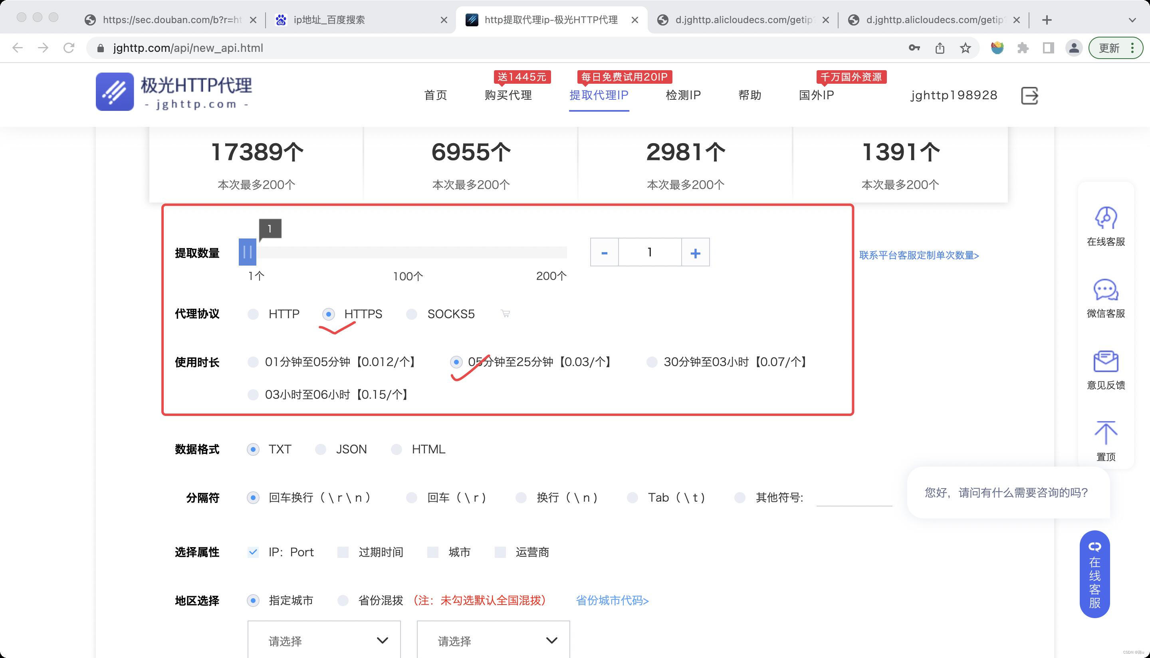Select 01分钟至05分钟 duration option

[253, 362]
